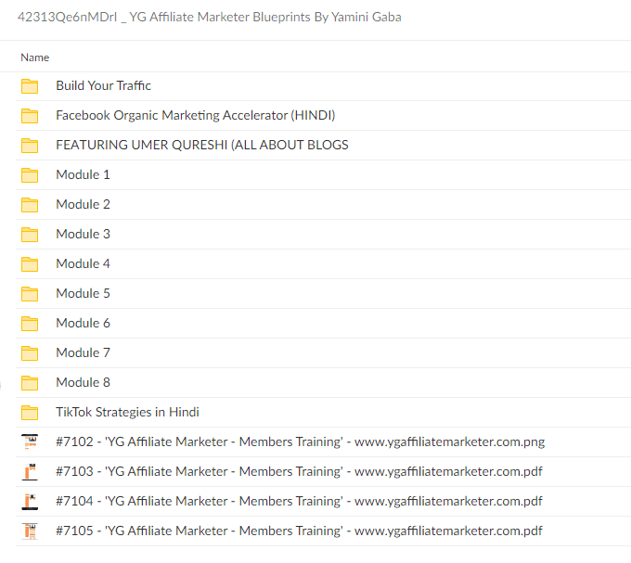The width and height of the screenshot is (631, 563).
Task: Open file #7102 Members Training png name
Action: (301, 441)
